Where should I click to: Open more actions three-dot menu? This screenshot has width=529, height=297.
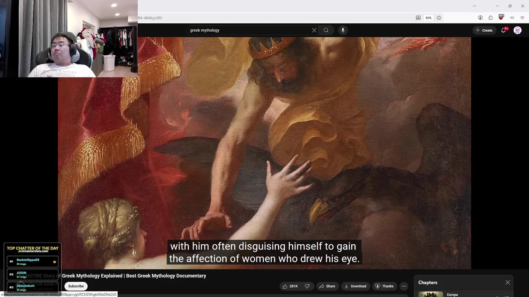[404, 286]
